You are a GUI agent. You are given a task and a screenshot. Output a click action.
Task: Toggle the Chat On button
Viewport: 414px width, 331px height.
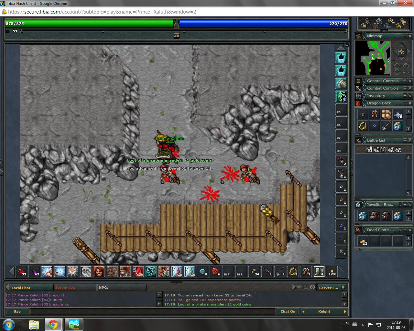click(x=288, y=312)
